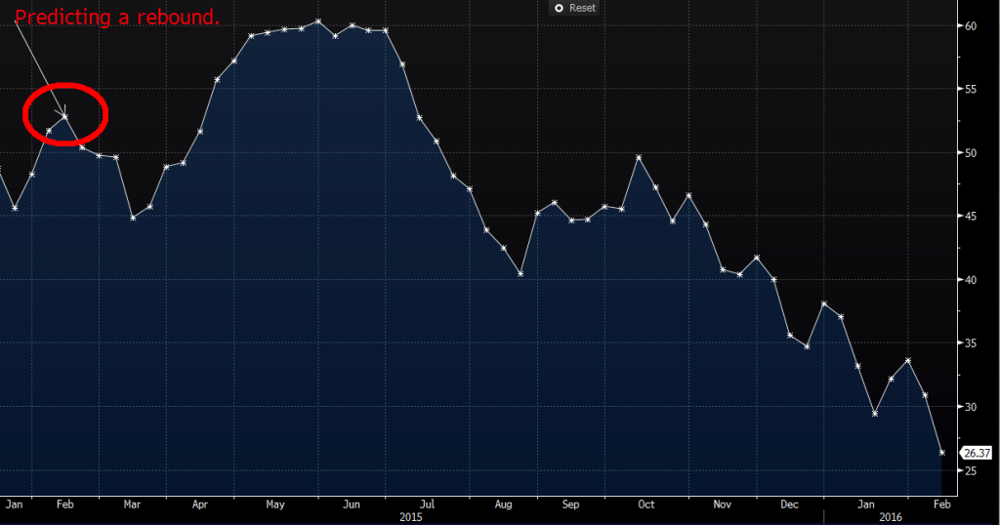
Task: Click the 55 label on the price axis
Action: click(971, 89)
